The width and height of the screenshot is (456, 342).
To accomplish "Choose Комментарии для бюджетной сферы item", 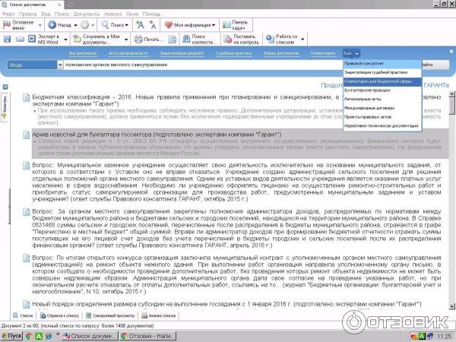I will [x=382, y=81].
